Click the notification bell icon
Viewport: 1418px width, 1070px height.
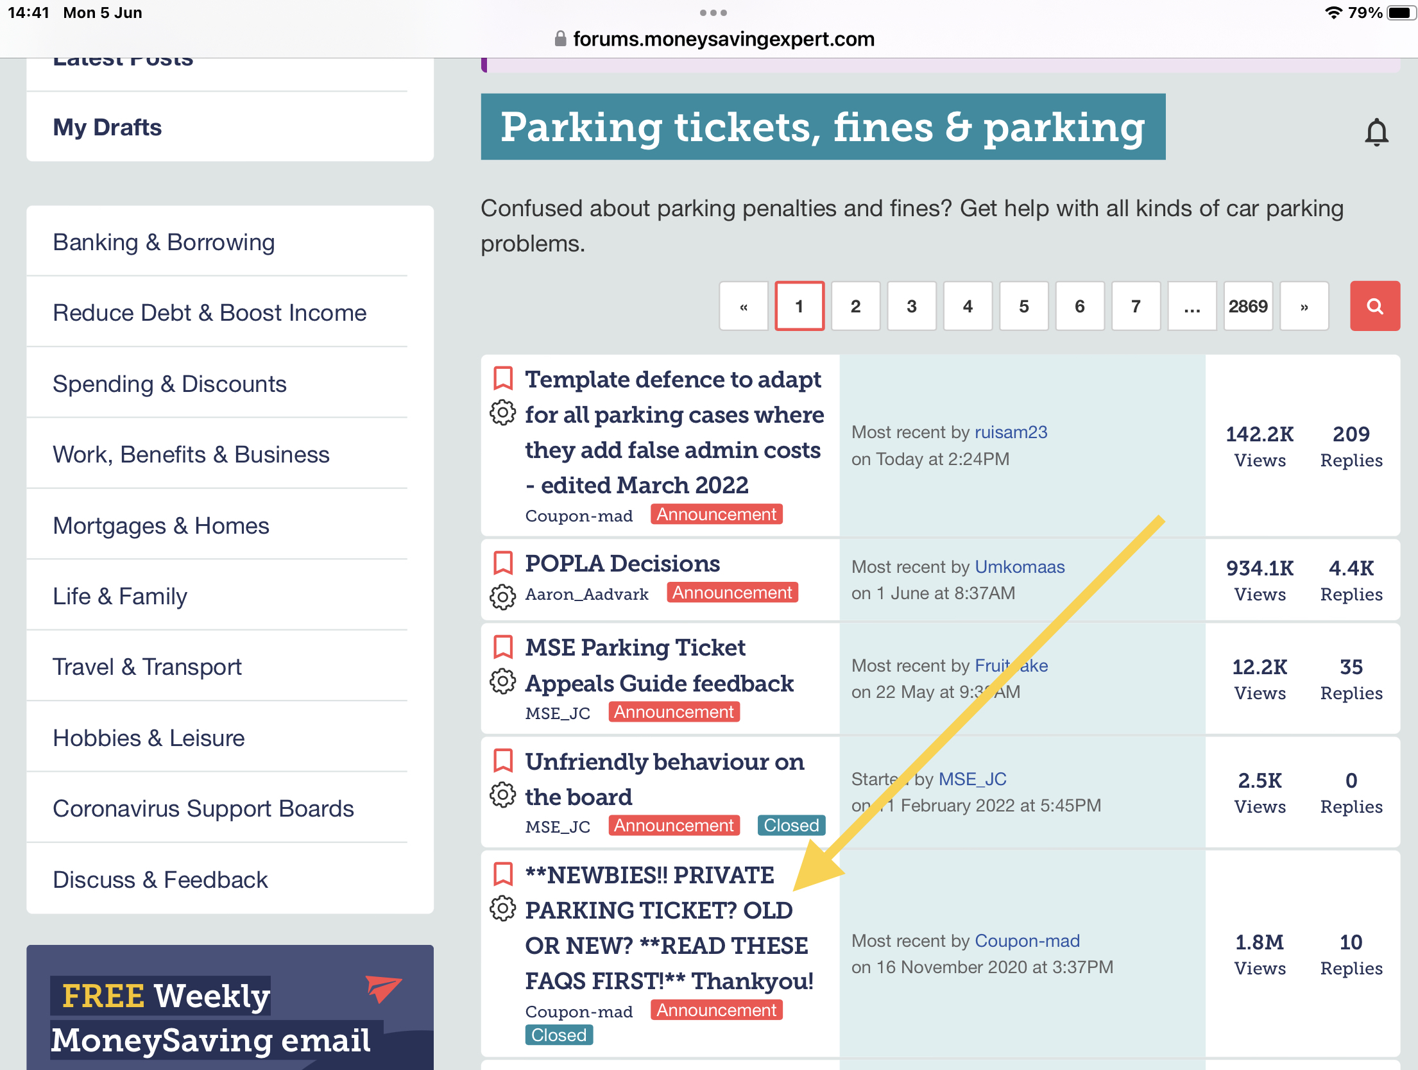tap(1376, 132)
